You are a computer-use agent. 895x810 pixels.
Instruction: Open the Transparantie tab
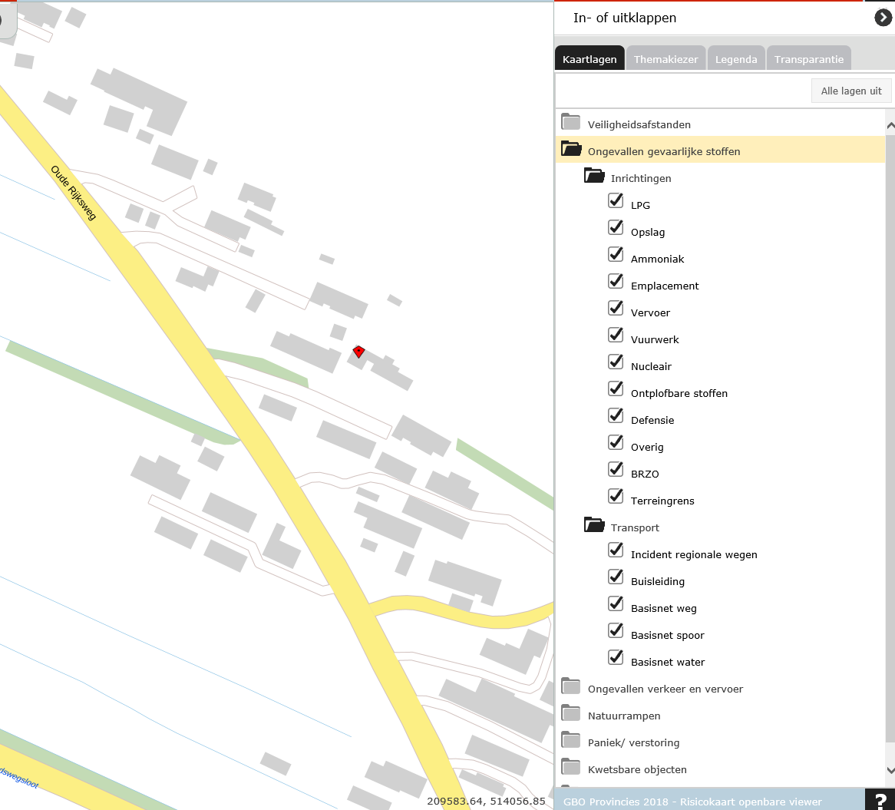[x=808, y=59]
